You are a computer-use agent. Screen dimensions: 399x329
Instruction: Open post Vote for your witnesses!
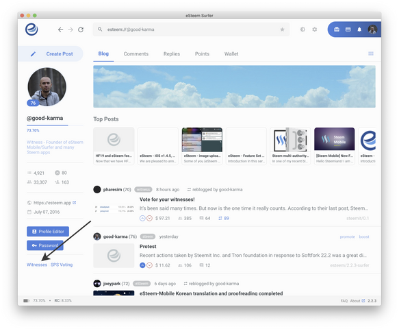(167, 199)
